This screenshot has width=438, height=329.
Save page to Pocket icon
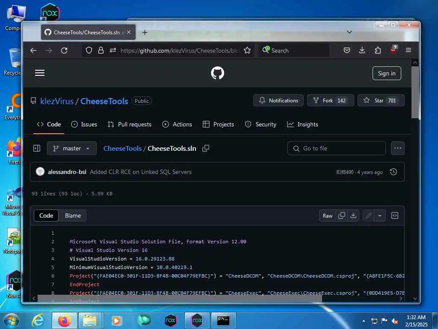(346, 51)
